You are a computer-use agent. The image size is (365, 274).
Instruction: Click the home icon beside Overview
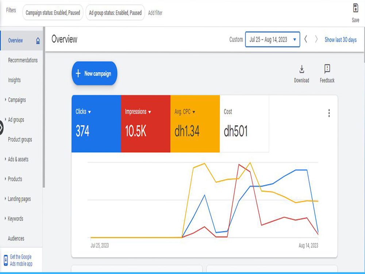(x=38, y=41)
